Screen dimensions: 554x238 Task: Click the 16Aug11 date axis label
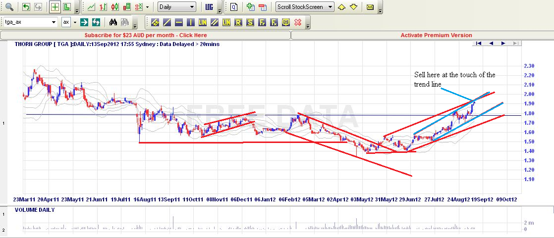click(146, 199)
